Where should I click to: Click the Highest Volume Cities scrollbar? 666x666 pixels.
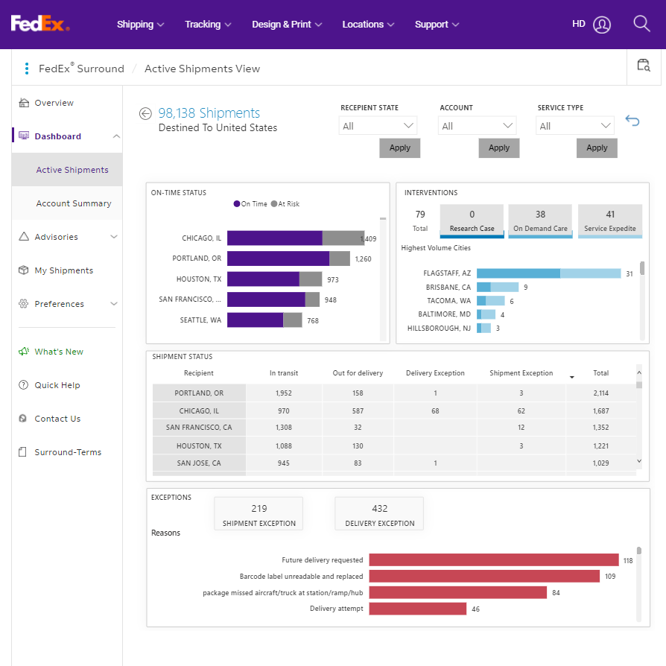coord(642,300)
